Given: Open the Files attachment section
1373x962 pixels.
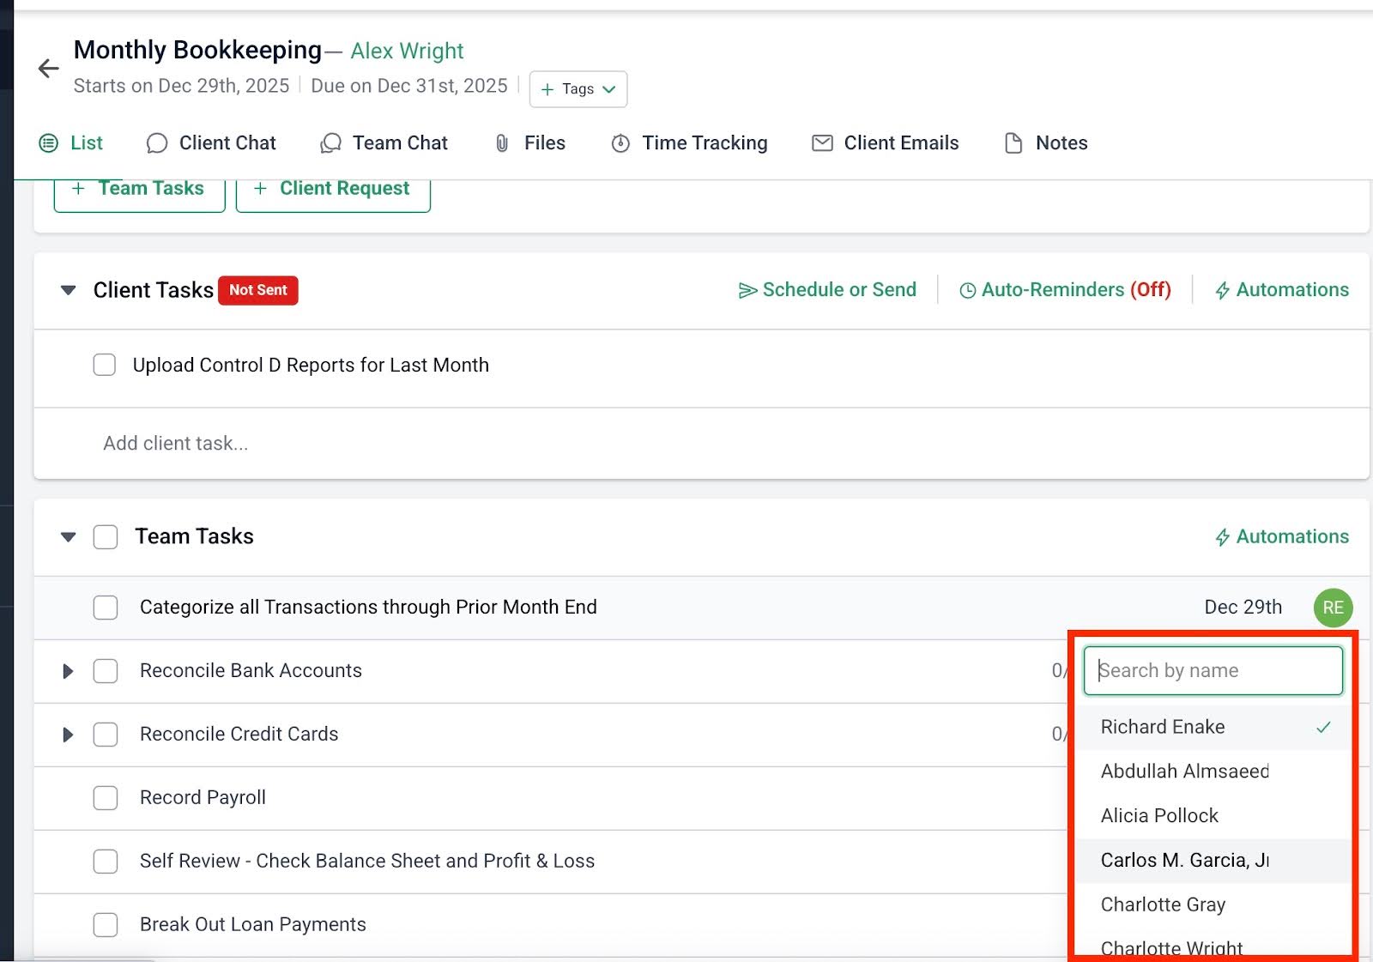Looking at the screenshot, I should click(x=529, y=142).
